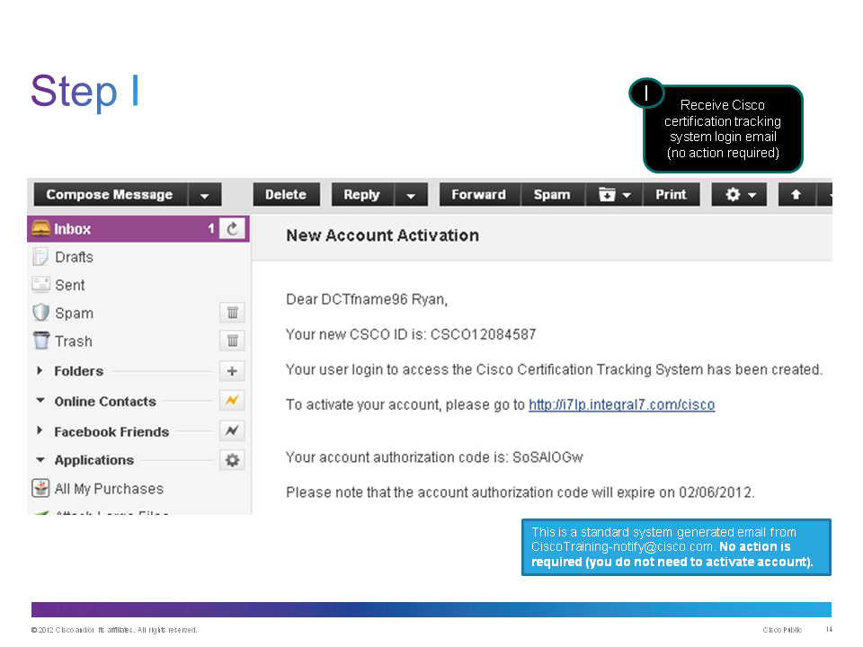The width and height of the screenshot is (863, 647).
Task: Add a new folder with the plus icon
Action: pyautogui.click(x=232, y=371)
